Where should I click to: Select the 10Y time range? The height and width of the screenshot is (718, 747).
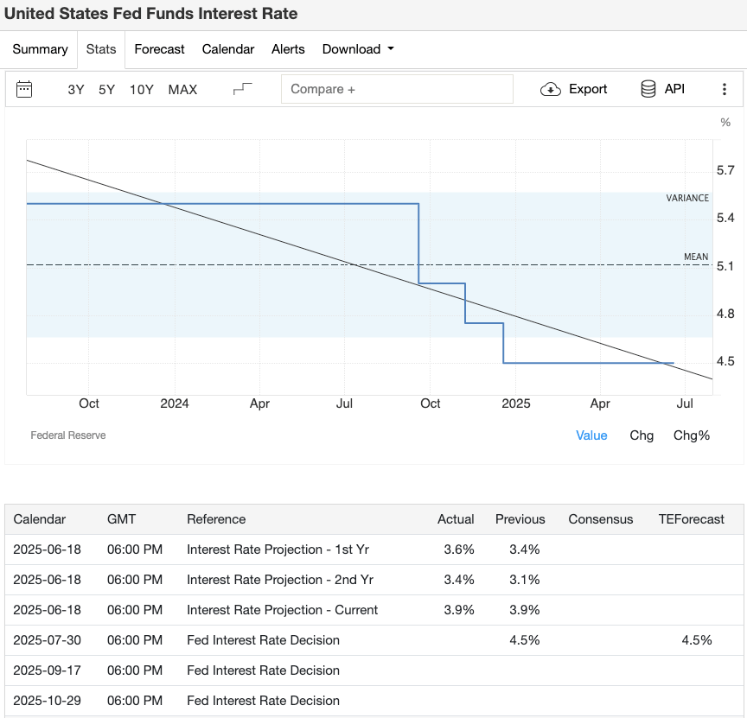141,89
